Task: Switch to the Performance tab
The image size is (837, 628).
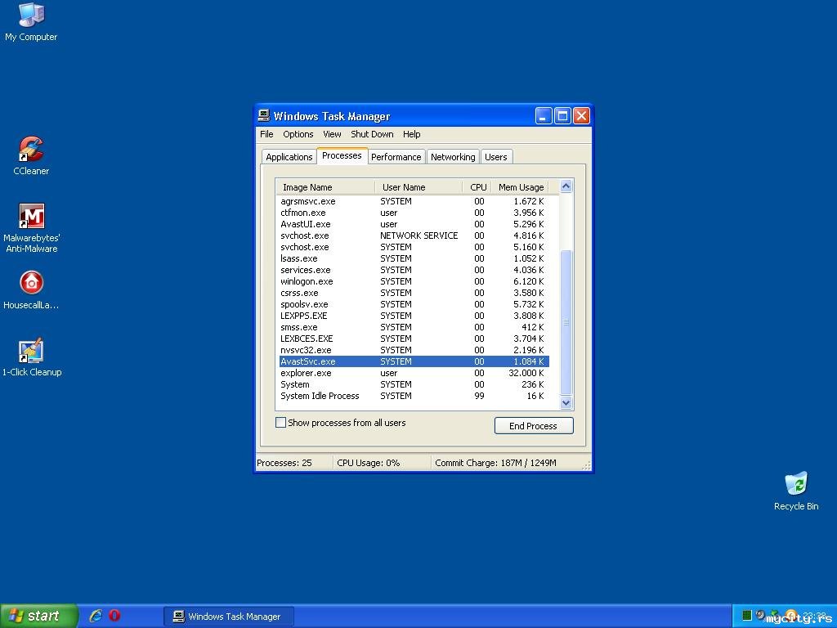Action: pos(396,156)
